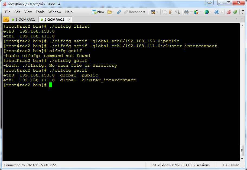
Task: Click the Reconnect button
Action: coord(135,12)
